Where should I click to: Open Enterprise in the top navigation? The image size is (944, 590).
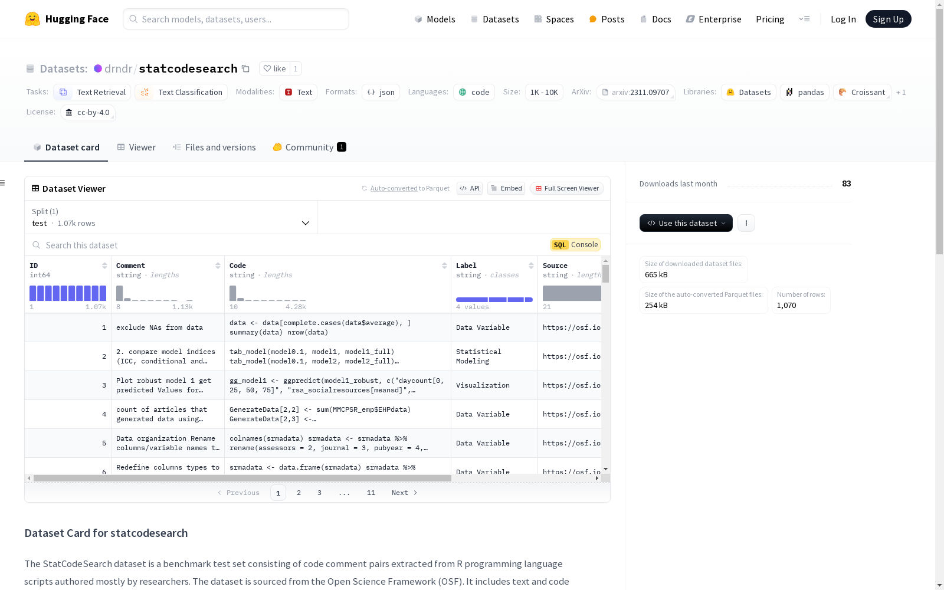714,19
